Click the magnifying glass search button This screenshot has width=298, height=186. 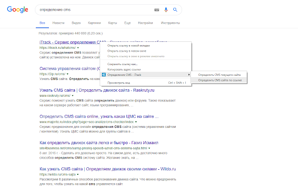click(175, 10)
